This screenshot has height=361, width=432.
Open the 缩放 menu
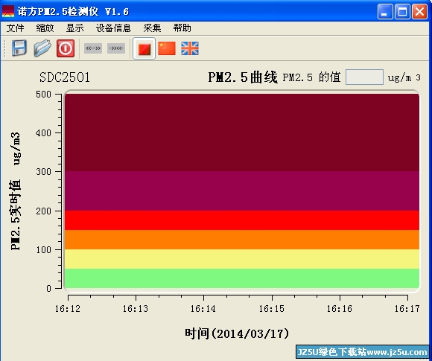click(45, 28)
